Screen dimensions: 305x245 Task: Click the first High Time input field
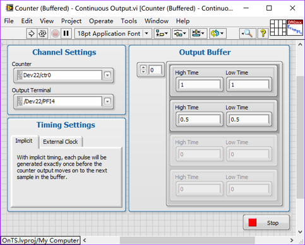[x=200, y=84]
